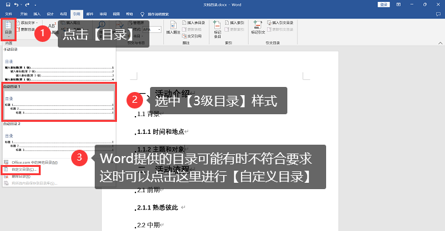Switch to the 视图 (View) tab
The image size is (445, 231).
tap(116, 14)
